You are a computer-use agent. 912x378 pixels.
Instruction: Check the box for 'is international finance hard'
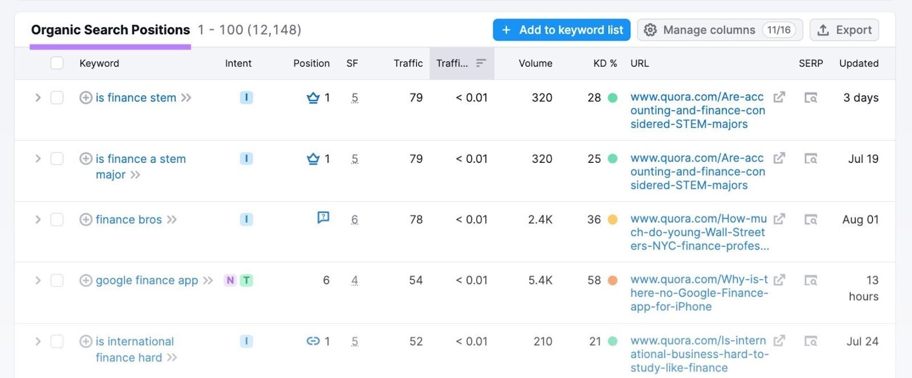click(x=57, y=342)
